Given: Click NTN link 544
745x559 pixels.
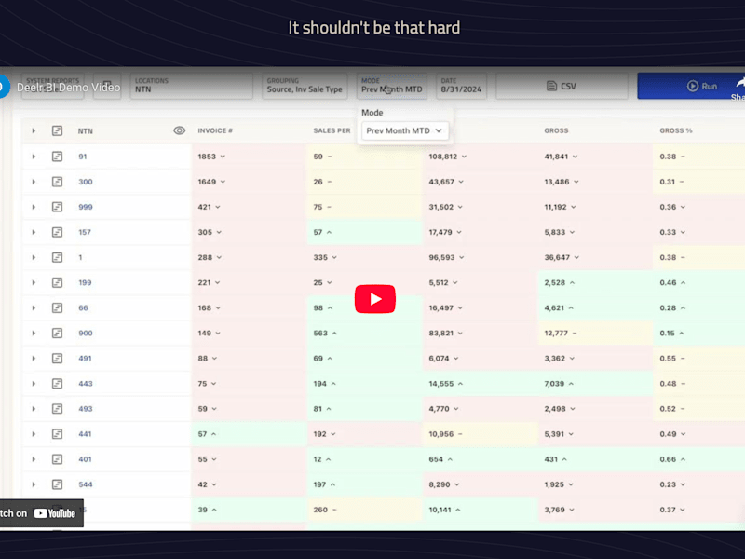Looking at the screenshot, I should pyautogui.click(x=86, y=484).
